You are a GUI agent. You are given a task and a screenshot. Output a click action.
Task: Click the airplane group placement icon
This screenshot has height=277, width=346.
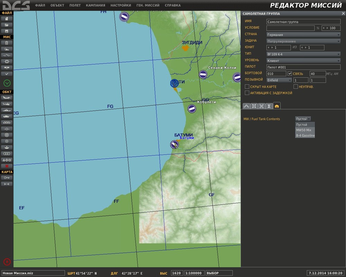7,98
